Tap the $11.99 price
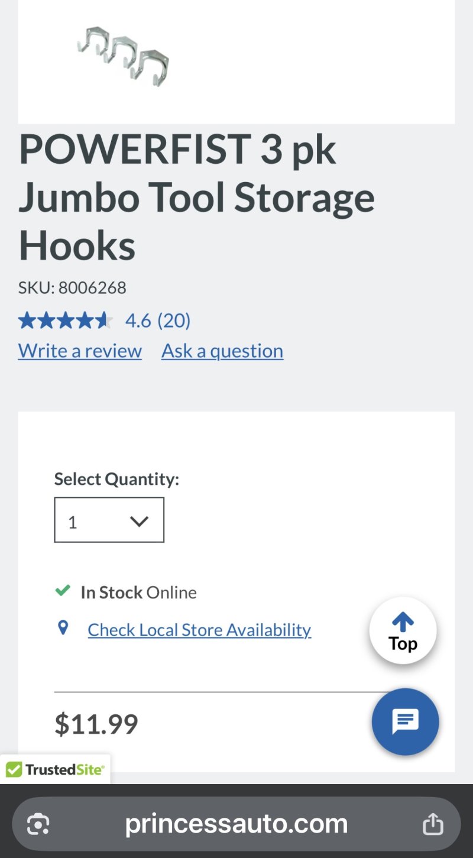473x858 pixels. pos(96,724)
